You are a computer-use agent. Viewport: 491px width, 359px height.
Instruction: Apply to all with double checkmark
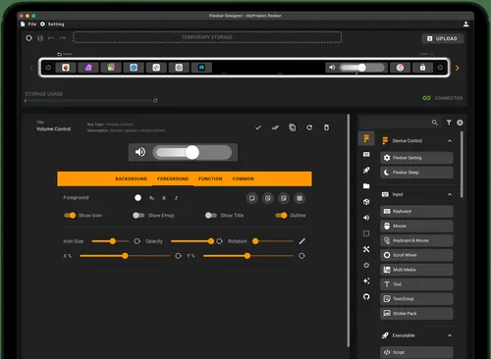[275, 128]
